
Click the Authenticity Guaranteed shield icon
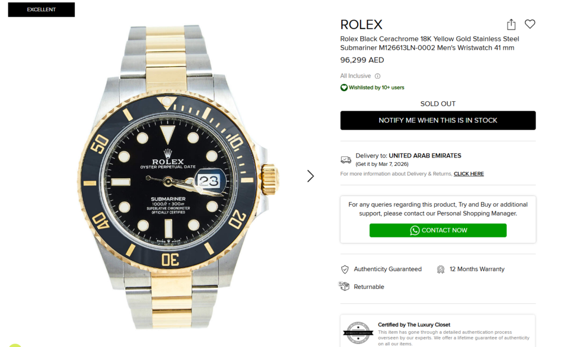345,269
